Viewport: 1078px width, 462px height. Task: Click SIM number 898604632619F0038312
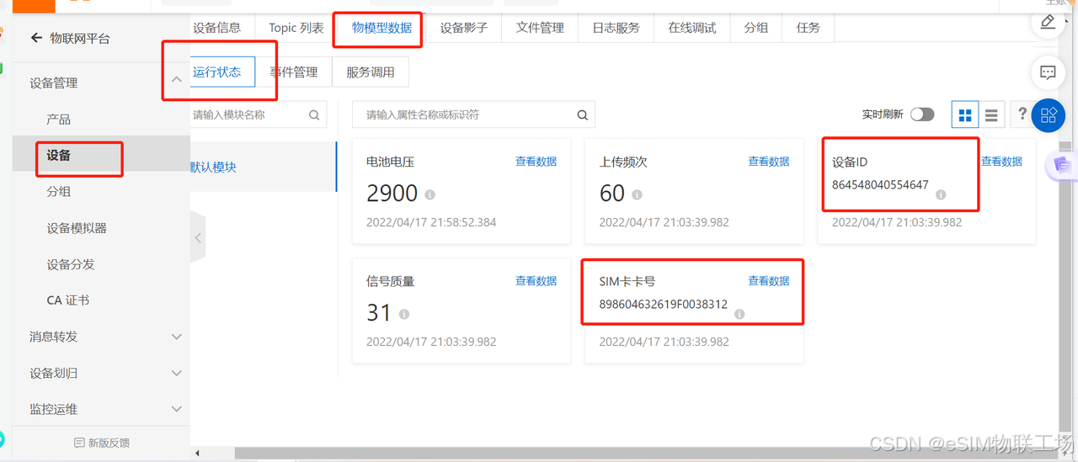(664, 304)
